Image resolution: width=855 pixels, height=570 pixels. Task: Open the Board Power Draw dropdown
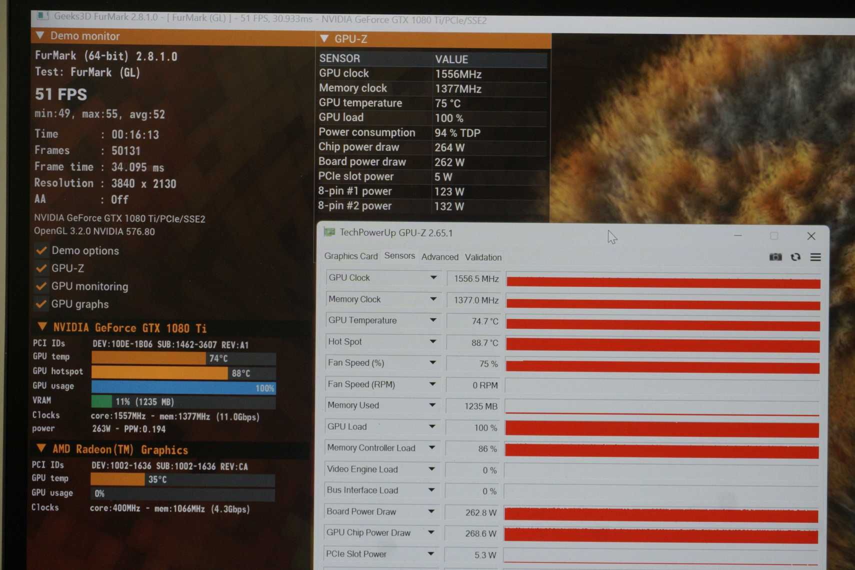coord(431,511)
